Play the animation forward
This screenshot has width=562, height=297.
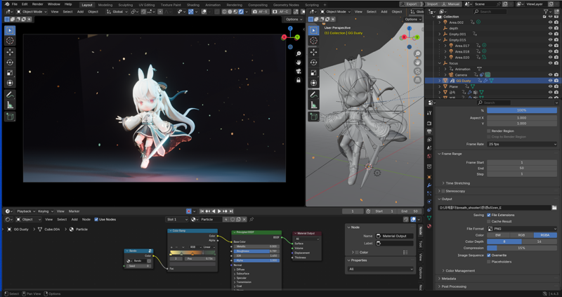(x=219, y=211)
